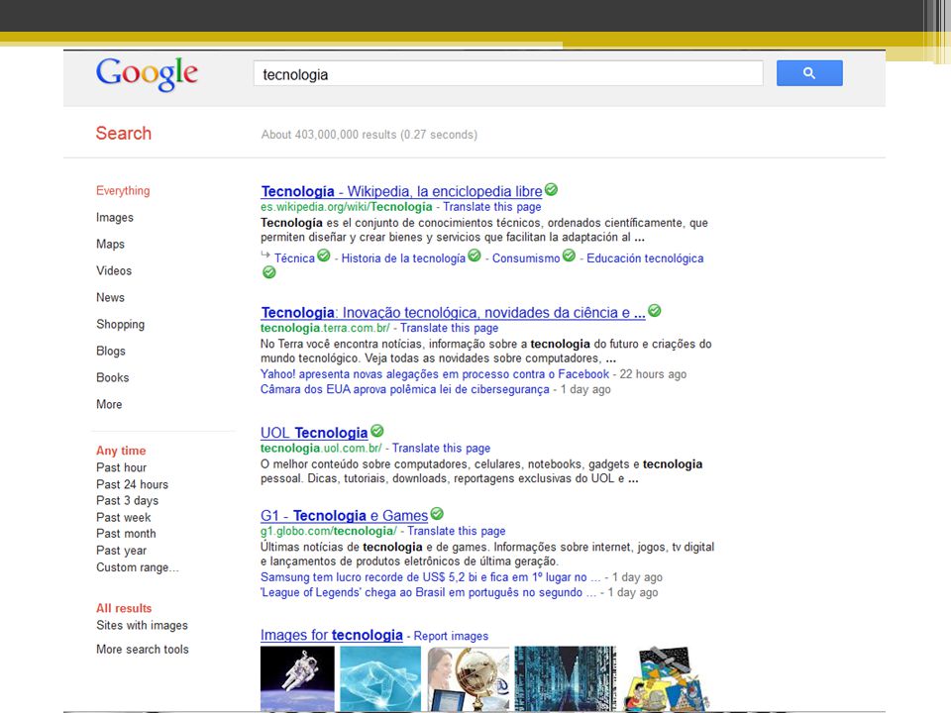Open Images for tecnologia link
Screen dimensions: 951x713
(x=332, y=635)
